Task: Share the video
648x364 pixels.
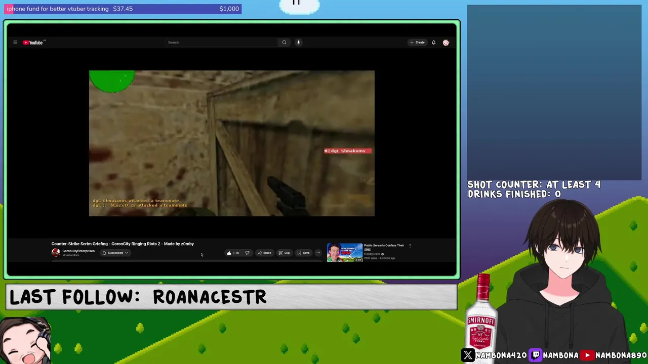Action: tap(264, 253)
